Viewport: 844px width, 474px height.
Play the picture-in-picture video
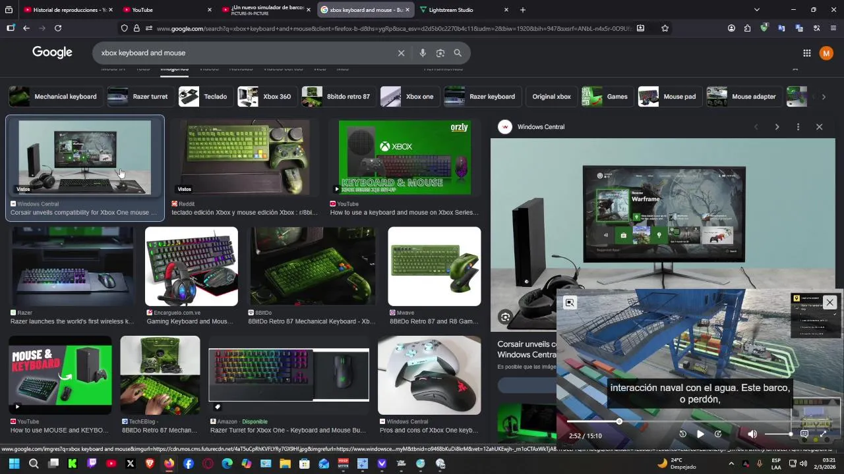(700, 434)
